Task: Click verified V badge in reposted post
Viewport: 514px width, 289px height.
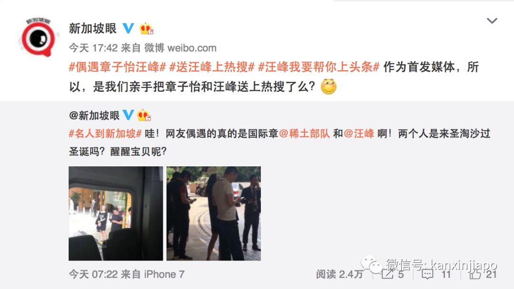Action: tap(128, 115)
